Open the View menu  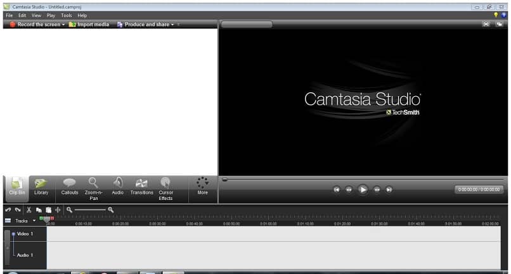coord(36,15)
